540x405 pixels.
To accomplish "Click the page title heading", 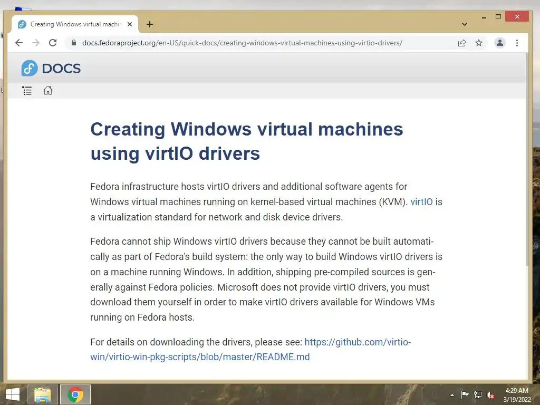I will [x=247, y=141].
